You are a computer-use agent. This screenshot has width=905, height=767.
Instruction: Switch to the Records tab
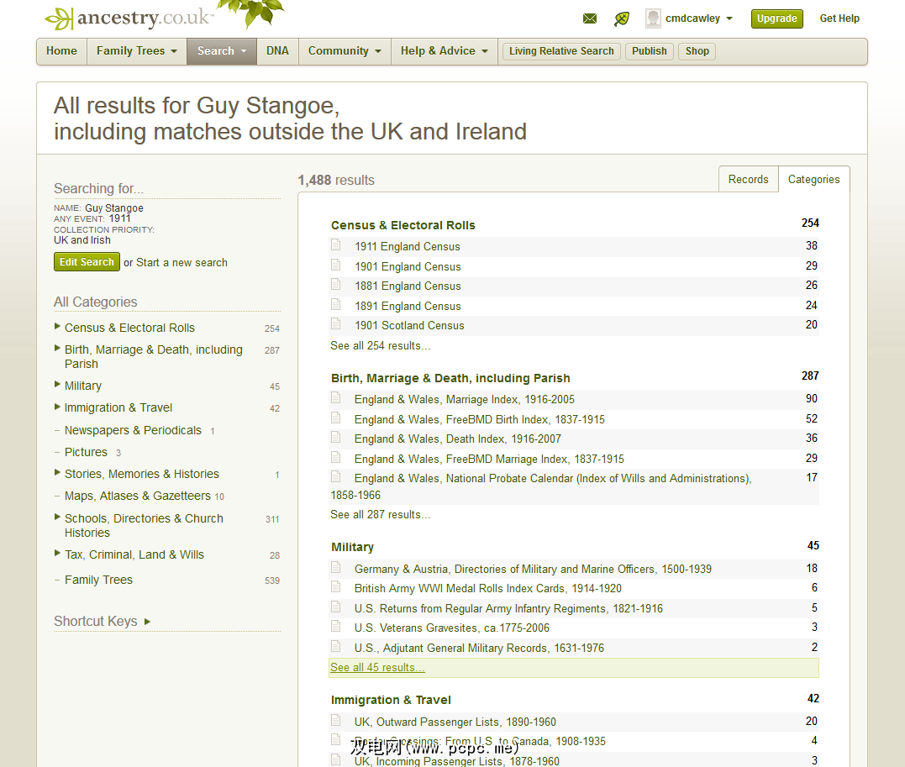[x=748, y=179]
